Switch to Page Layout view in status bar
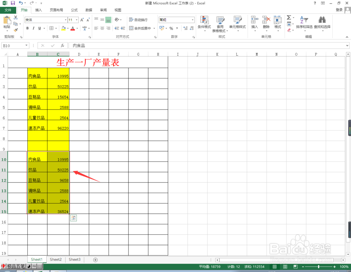Viewport: 351px width, 272px height. click(285, 267)
